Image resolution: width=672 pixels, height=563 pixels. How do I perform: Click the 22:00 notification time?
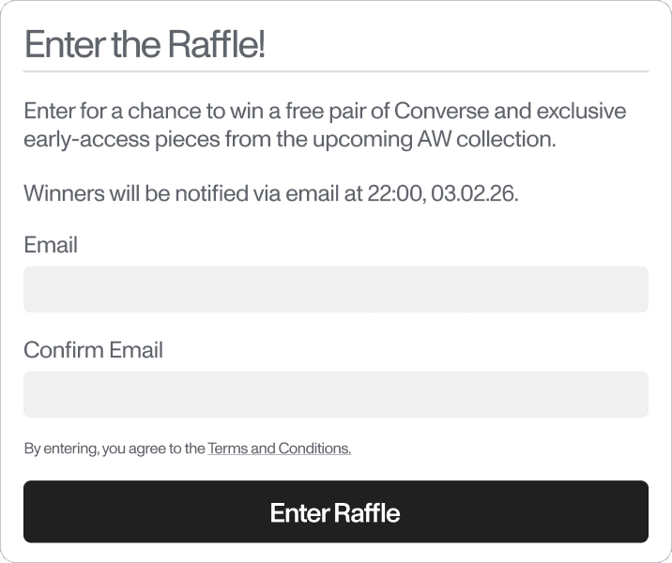396,193
